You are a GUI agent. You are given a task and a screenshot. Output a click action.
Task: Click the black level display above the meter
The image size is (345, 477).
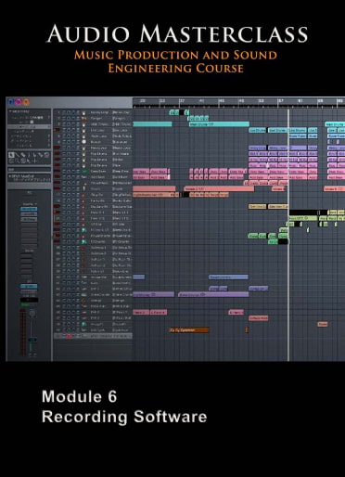click(x=29, y=300)
